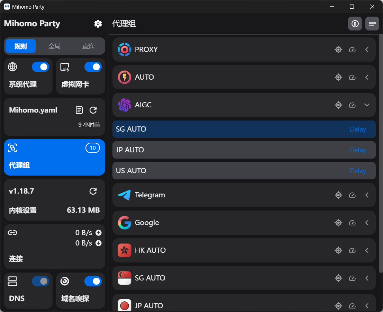Toggle the 域名嗅探 sniffing switch
The height and width of the screenshot is (312, 383).
(x=93, y=281)
